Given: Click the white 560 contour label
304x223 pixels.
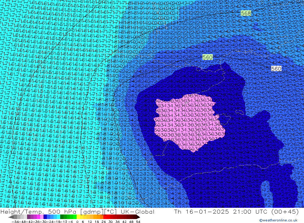Looking at the screenshot, I should pos(276,69).
